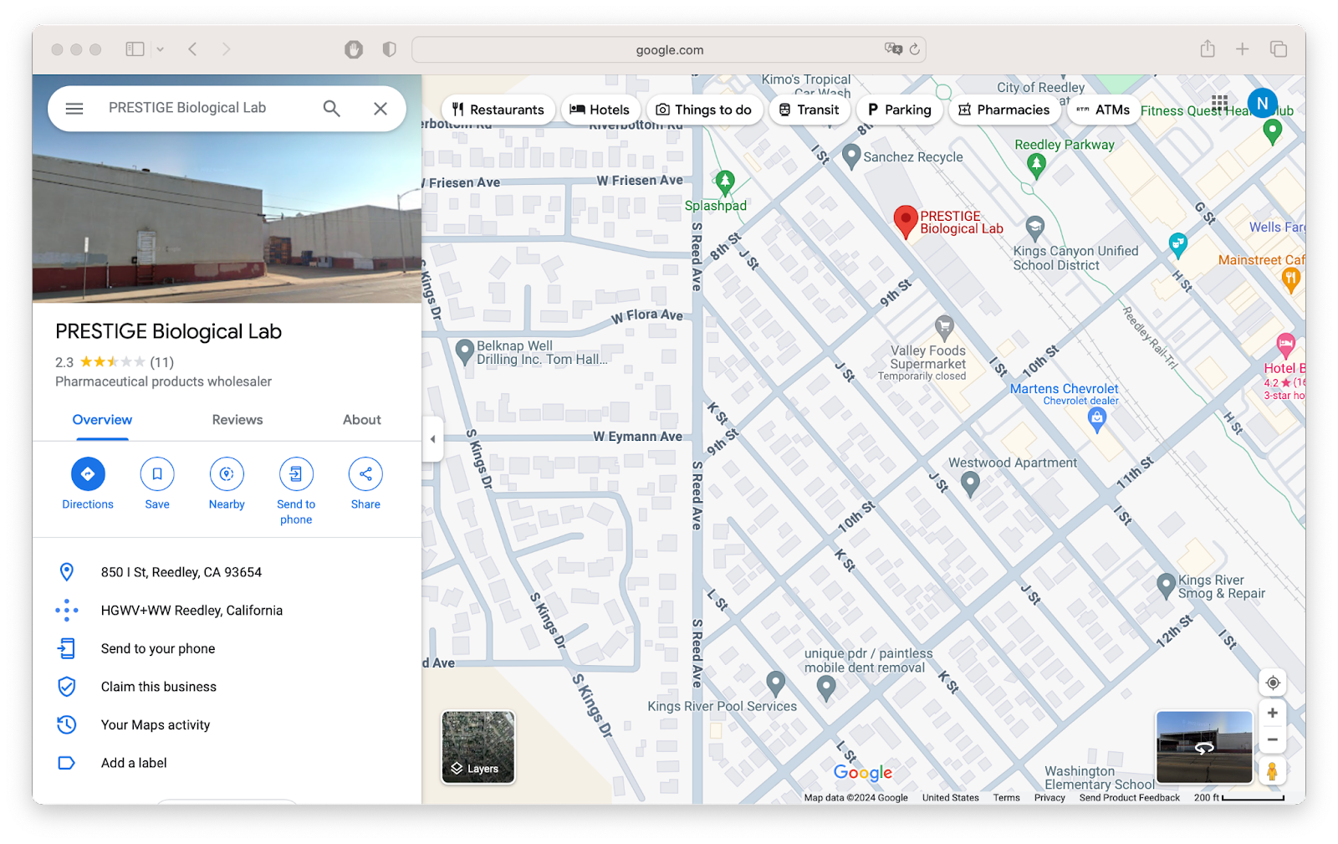Select the Parking chip
This screenshot has width=1338, height=844.
pyautogui.click(x=899, y=110)
